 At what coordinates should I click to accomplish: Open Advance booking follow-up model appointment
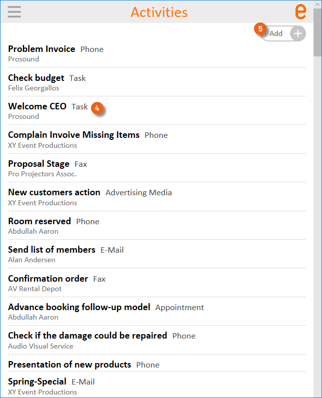(79, 307)
